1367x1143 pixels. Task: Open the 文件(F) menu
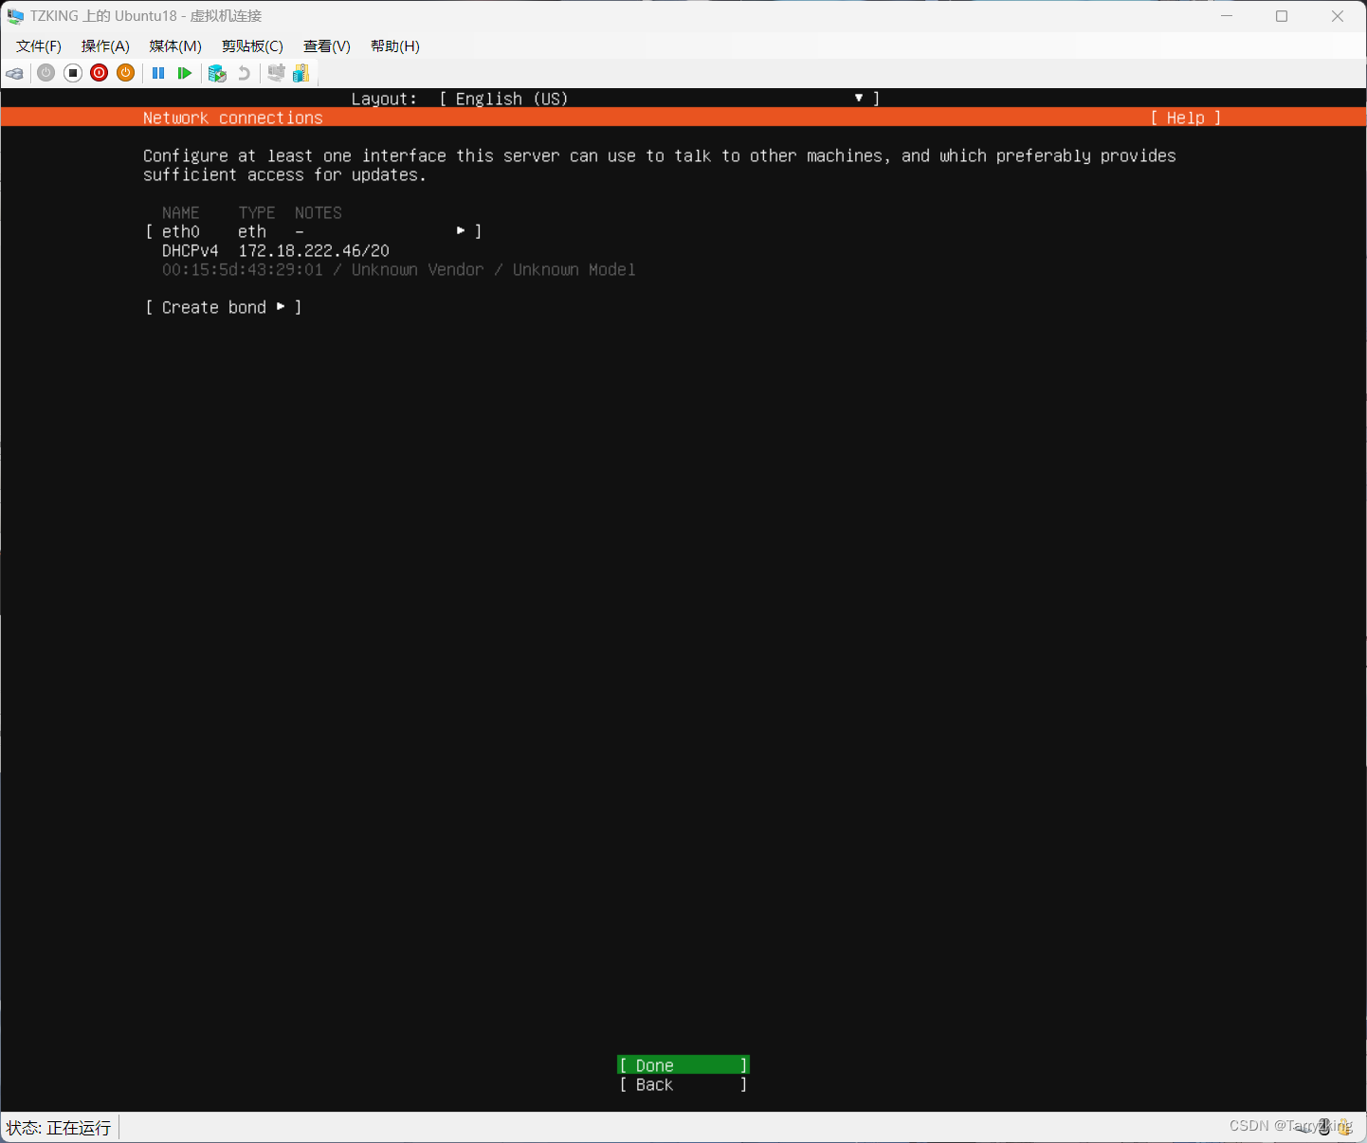[x=39, y=45]
